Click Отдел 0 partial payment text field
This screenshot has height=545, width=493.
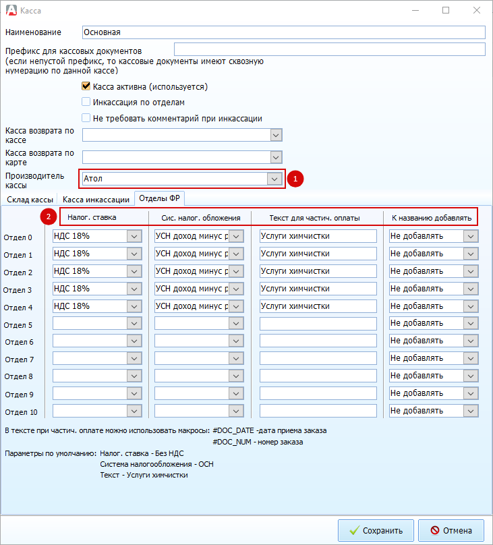318,236
